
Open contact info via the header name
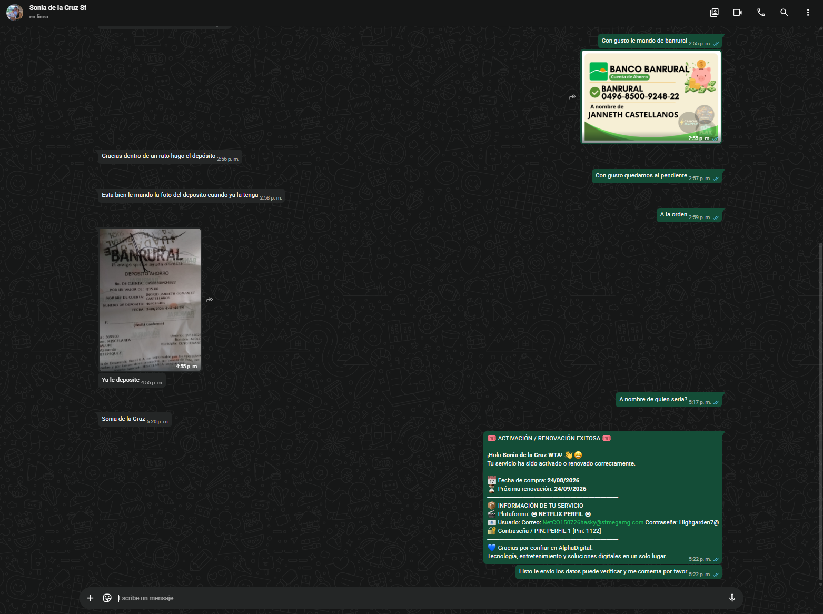(x=58, y=8)
